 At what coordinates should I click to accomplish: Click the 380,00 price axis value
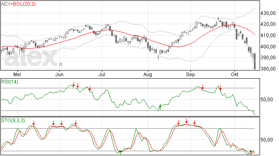coord(268,69)
